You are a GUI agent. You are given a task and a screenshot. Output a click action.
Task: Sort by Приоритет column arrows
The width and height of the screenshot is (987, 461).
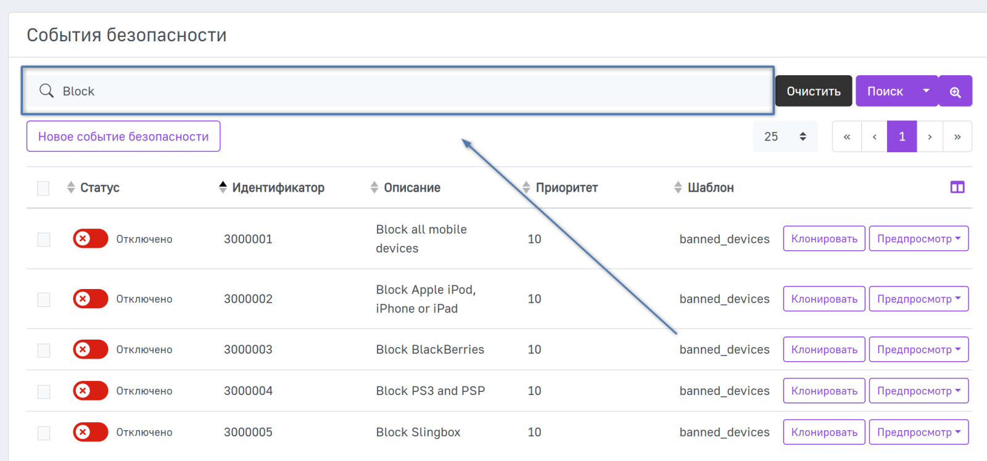pos(526,187)
